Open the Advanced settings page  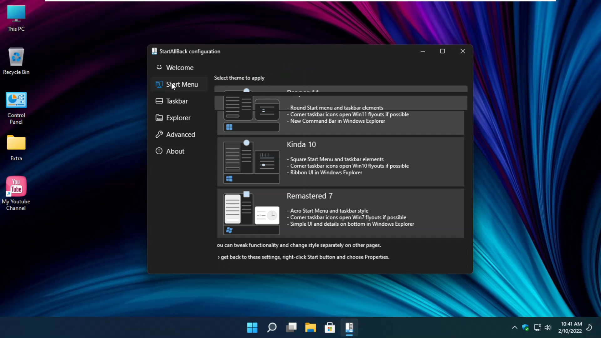[179, 135]
